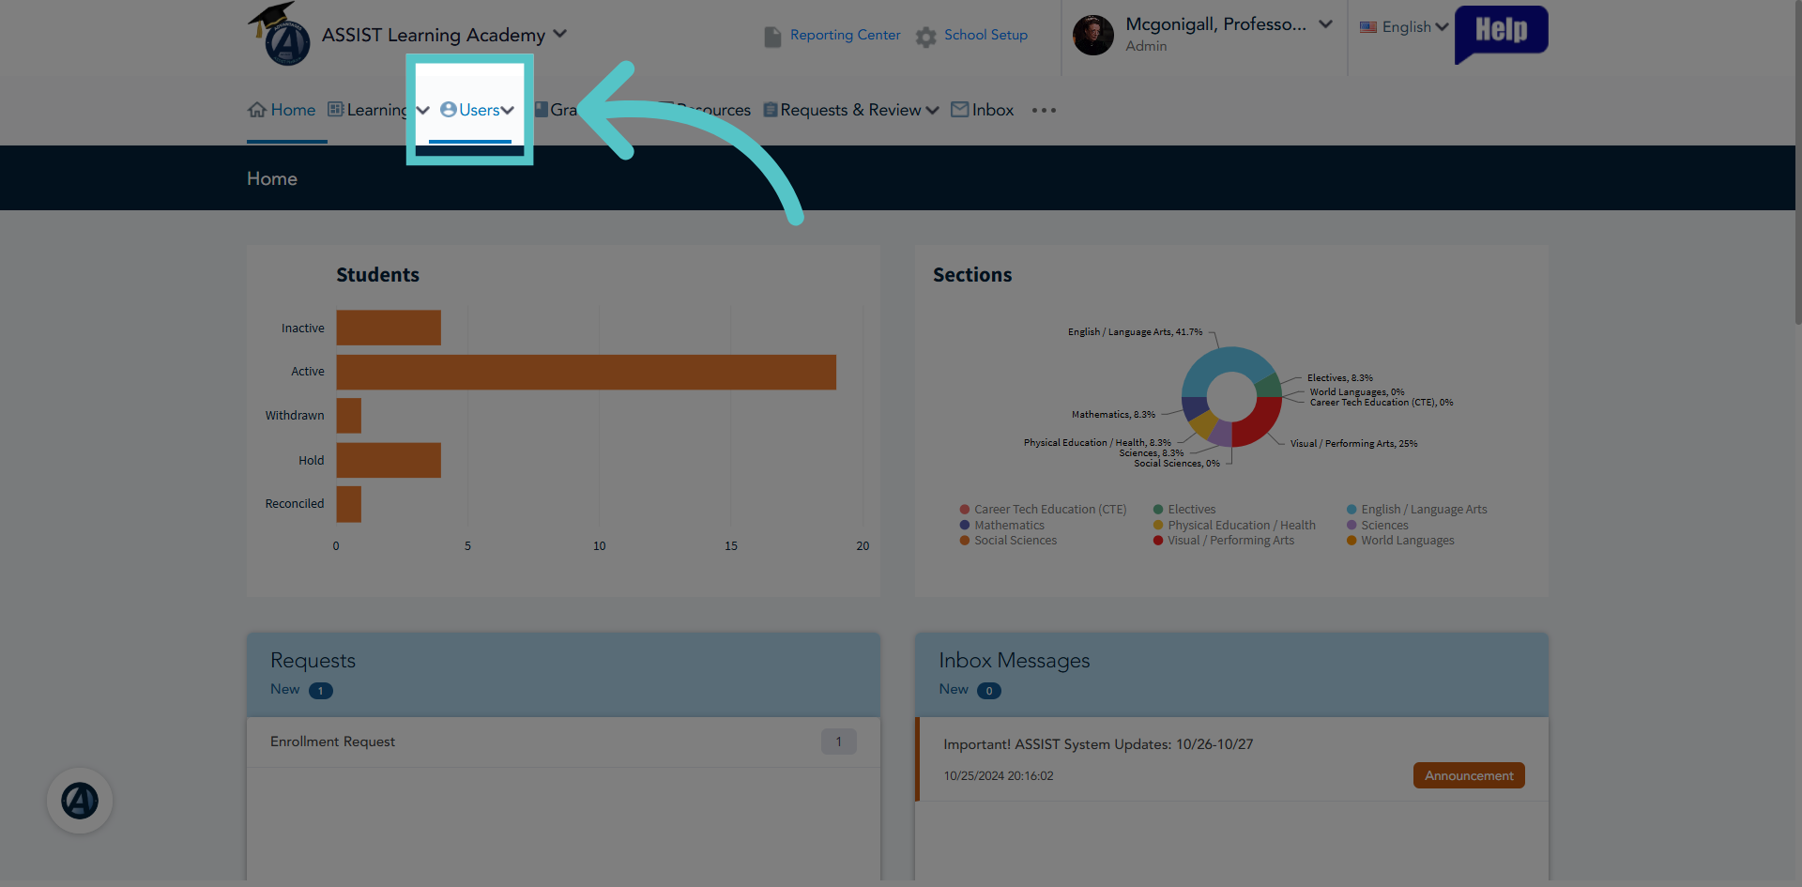This screenshot has height=887, width=1802.
Task: Click the Requests panel heading
Action: coord(313,661)
